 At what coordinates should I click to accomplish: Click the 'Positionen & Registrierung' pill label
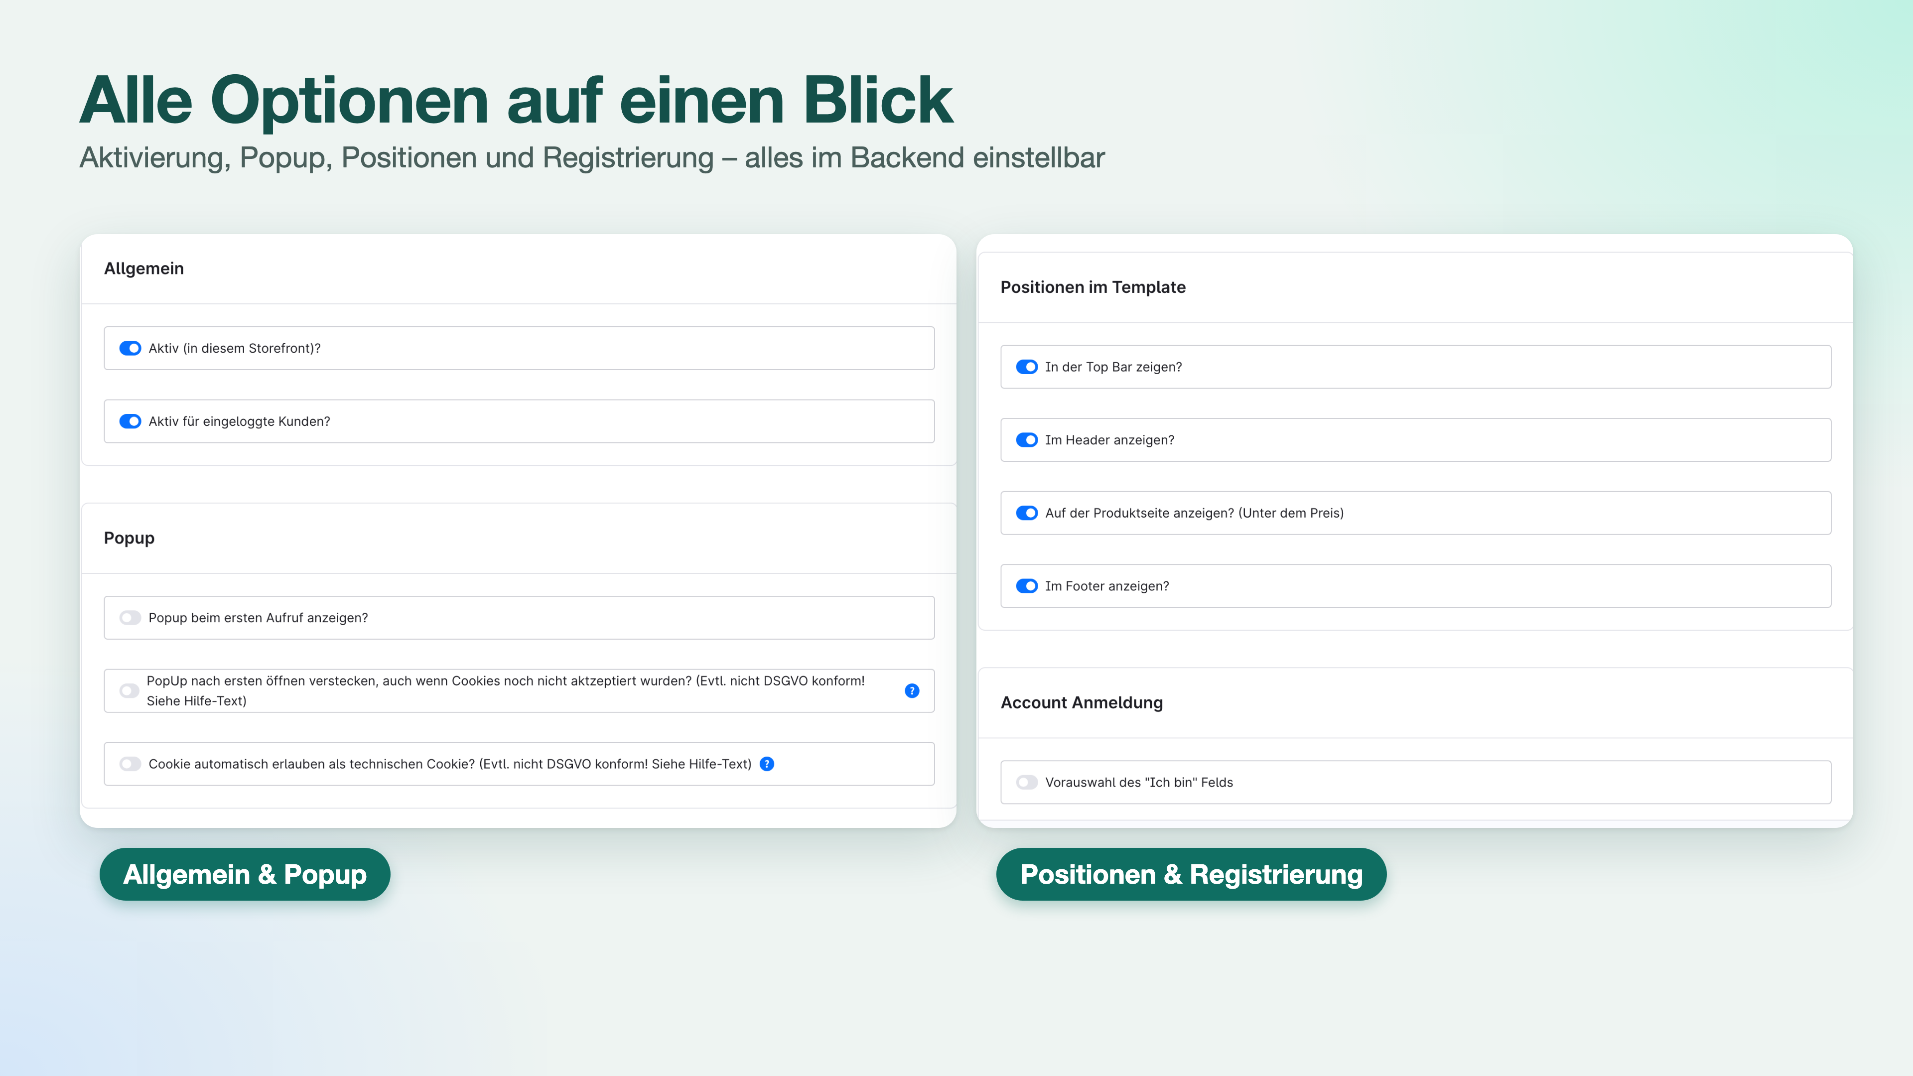[x=1191, y=874]
